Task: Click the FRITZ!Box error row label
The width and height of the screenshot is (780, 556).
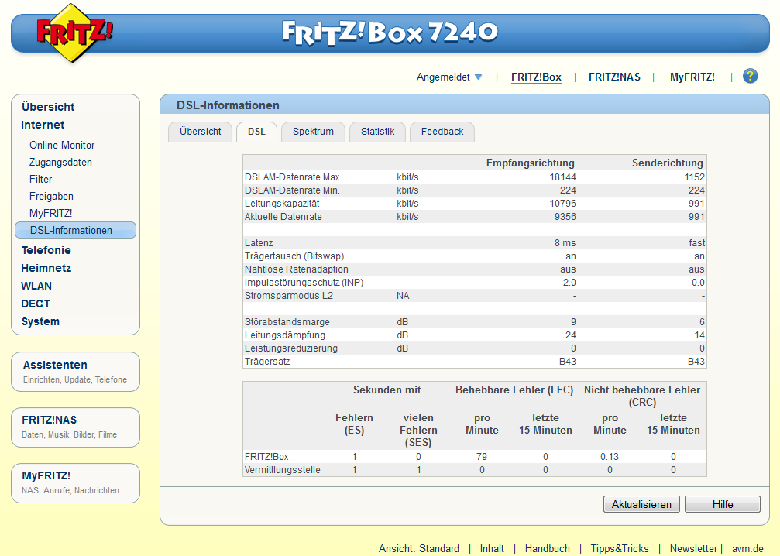Action: (266, 457)
